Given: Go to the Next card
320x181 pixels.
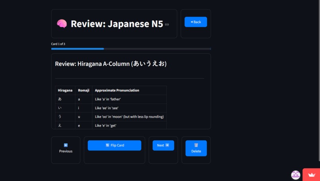Looking at the screenshot, I should click(163, 146).
